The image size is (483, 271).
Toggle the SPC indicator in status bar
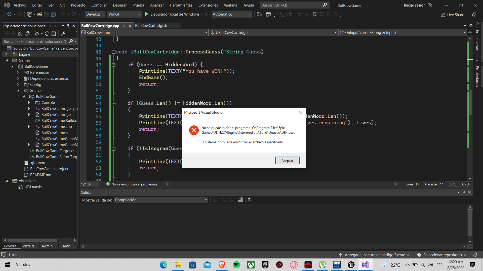pyautogui.click(x=453, y=184)
